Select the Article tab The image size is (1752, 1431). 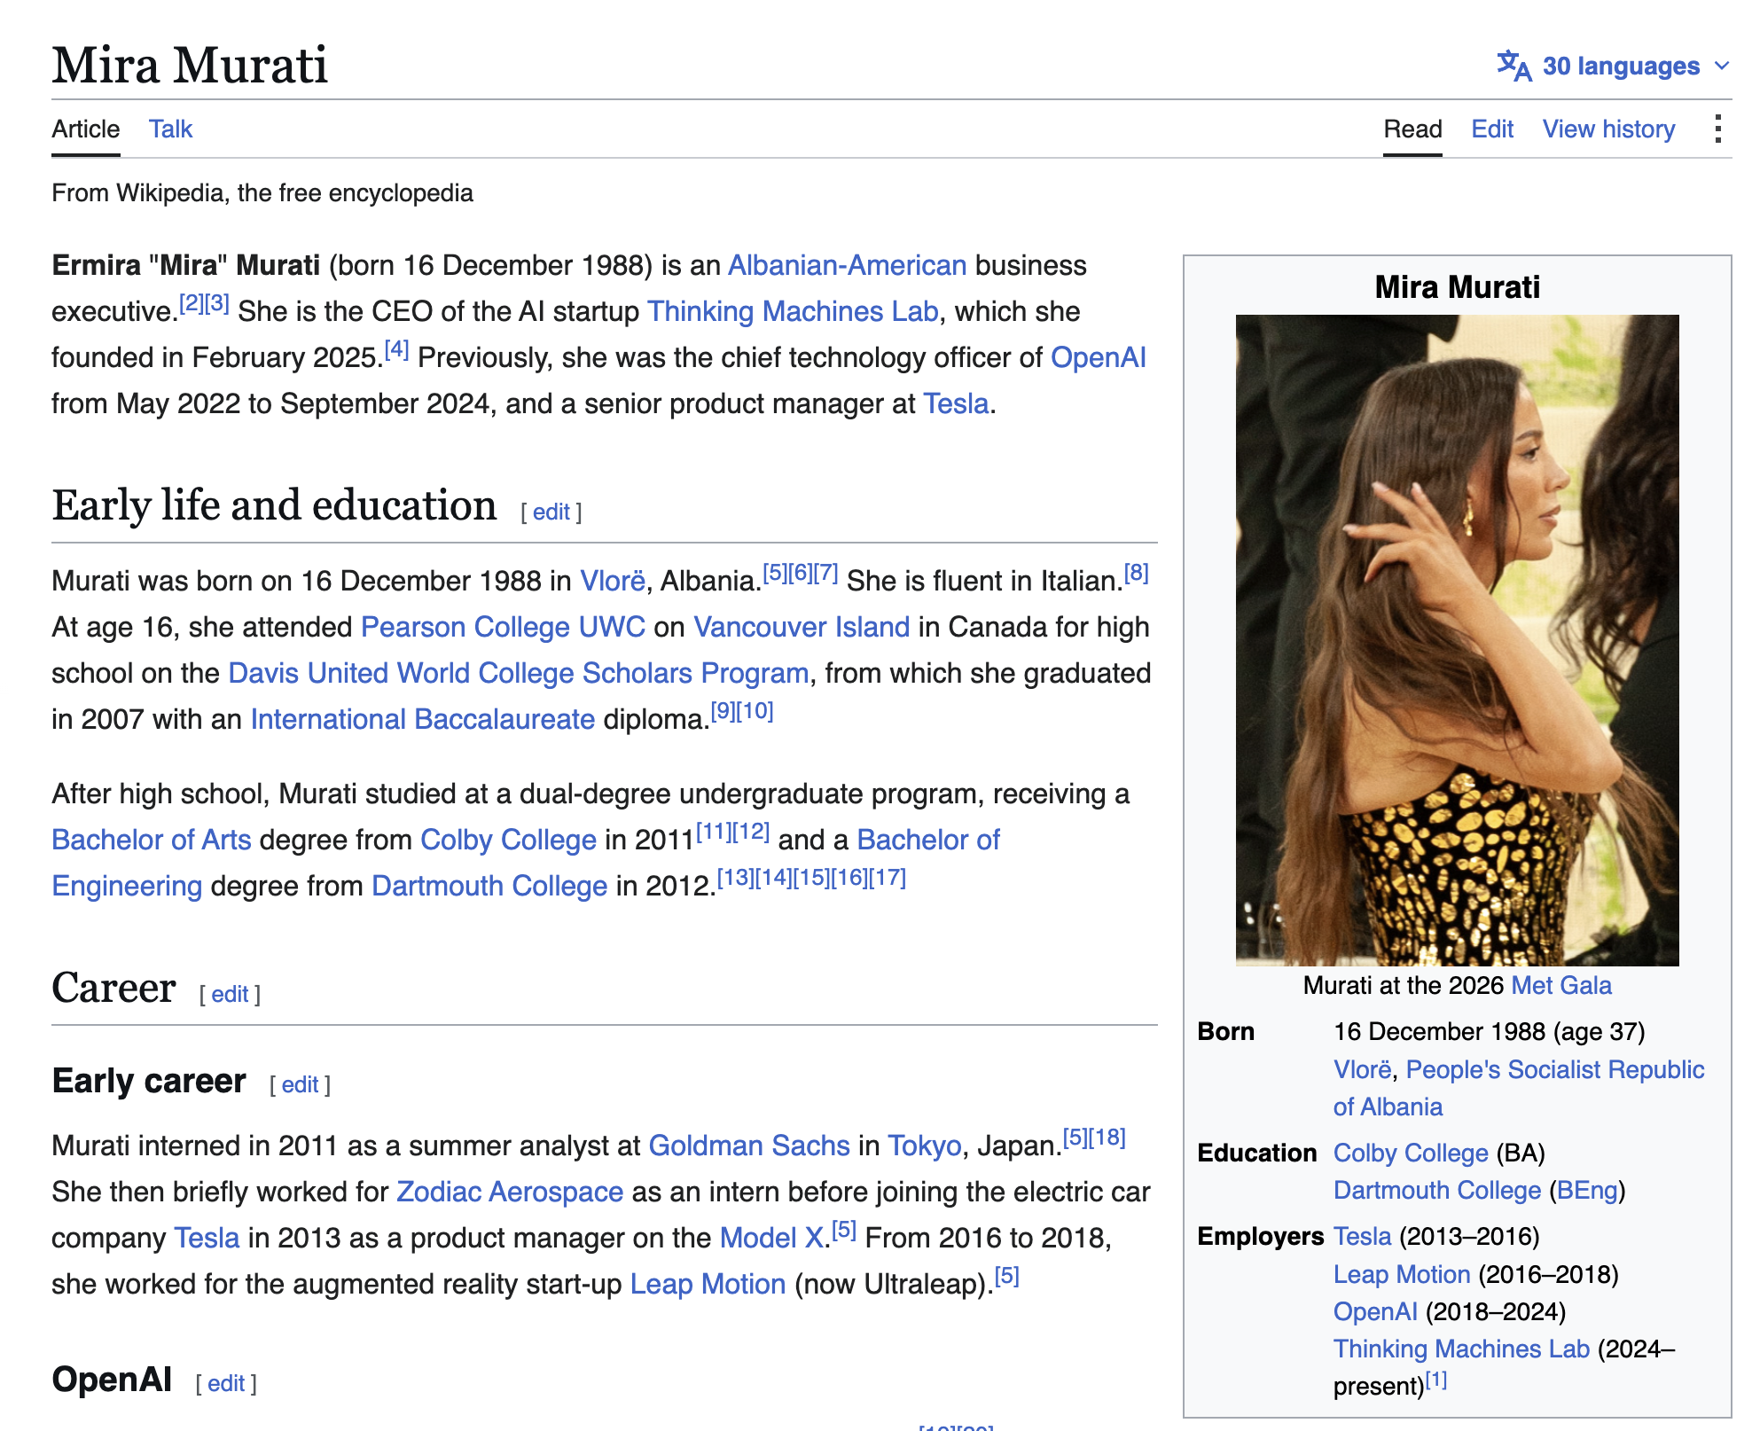pyautogui.click(x=85, y=129)
